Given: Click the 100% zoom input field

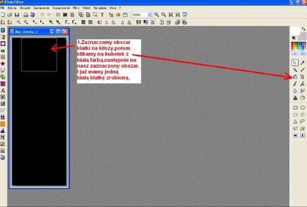Looking at the screenshot, I should click(140, 15).
